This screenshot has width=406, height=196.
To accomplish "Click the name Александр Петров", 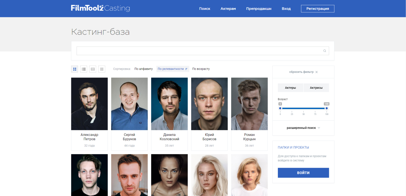I will [89, 137].
